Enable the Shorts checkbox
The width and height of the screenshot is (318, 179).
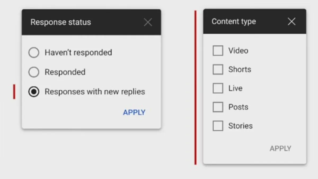218,69
